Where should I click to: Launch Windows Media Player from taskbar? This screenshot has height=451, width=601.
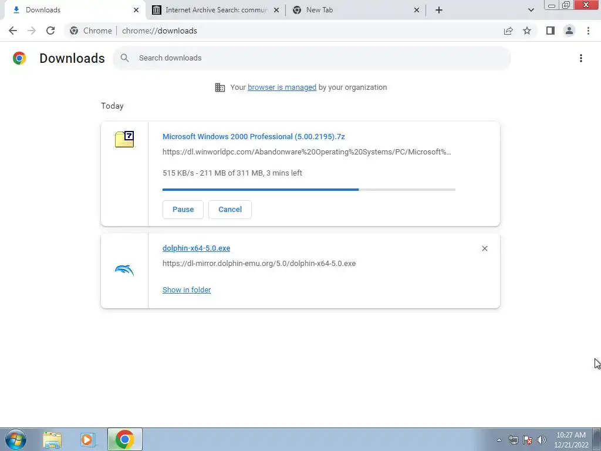[87, 439]
